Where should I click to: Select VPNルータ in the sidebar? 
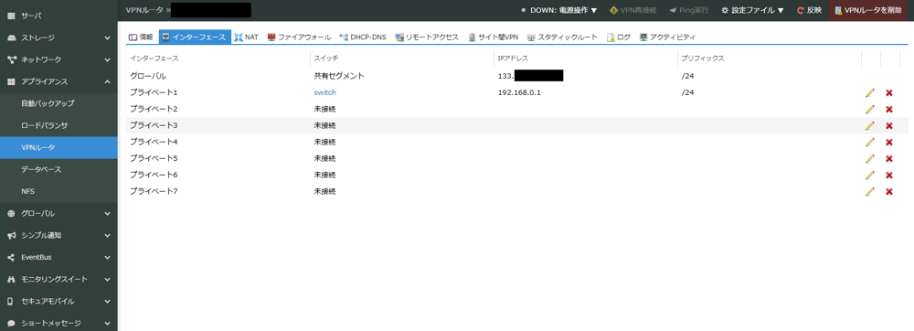point(58,147)
